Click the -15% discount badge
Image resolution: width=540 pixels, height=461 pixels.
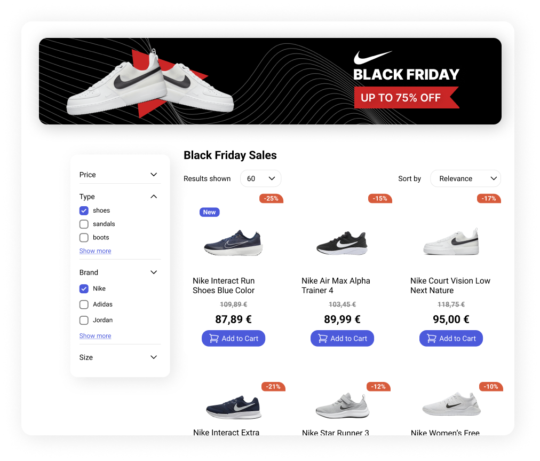[x=380, y=199]
